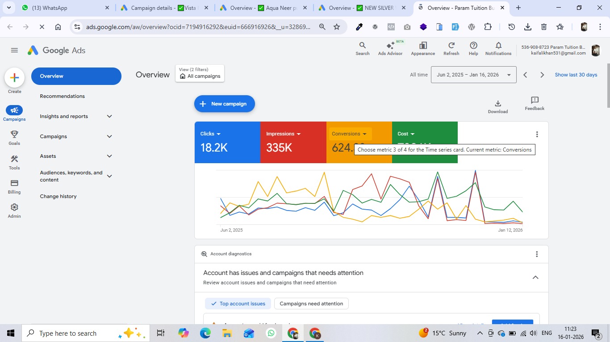Click the Create plus icon
Viewport: 610px width, 342px height.
(14, 78)
